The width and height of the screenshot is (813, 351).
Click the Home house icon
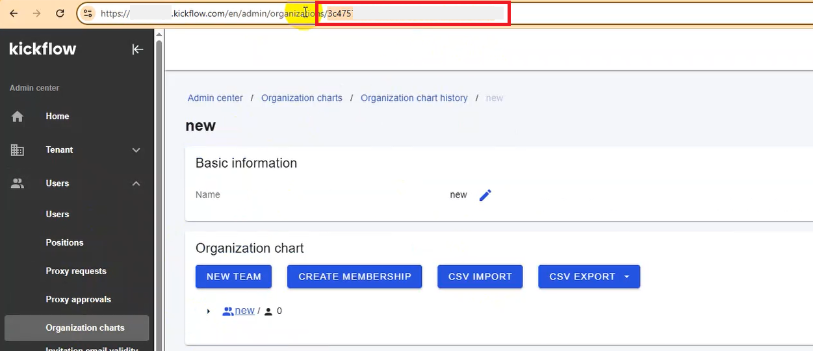(x=18, y=116)
